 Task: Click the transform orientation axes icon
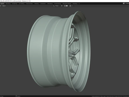[54, 6]
